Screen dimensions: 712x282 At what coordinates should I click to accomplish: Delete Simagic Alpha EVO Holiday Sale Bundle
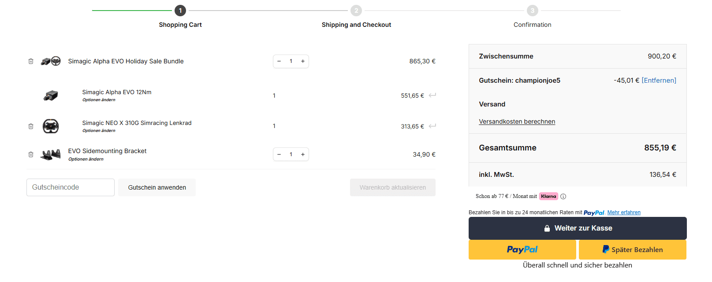pos(31,61)
